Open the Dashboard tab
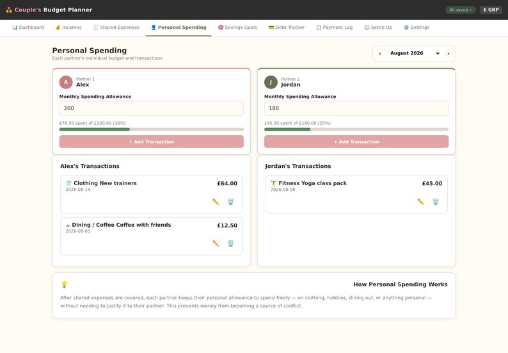Image resolution: width=508 pixels, height=353 pixels. pyautogui.click(x=28, y=28)
